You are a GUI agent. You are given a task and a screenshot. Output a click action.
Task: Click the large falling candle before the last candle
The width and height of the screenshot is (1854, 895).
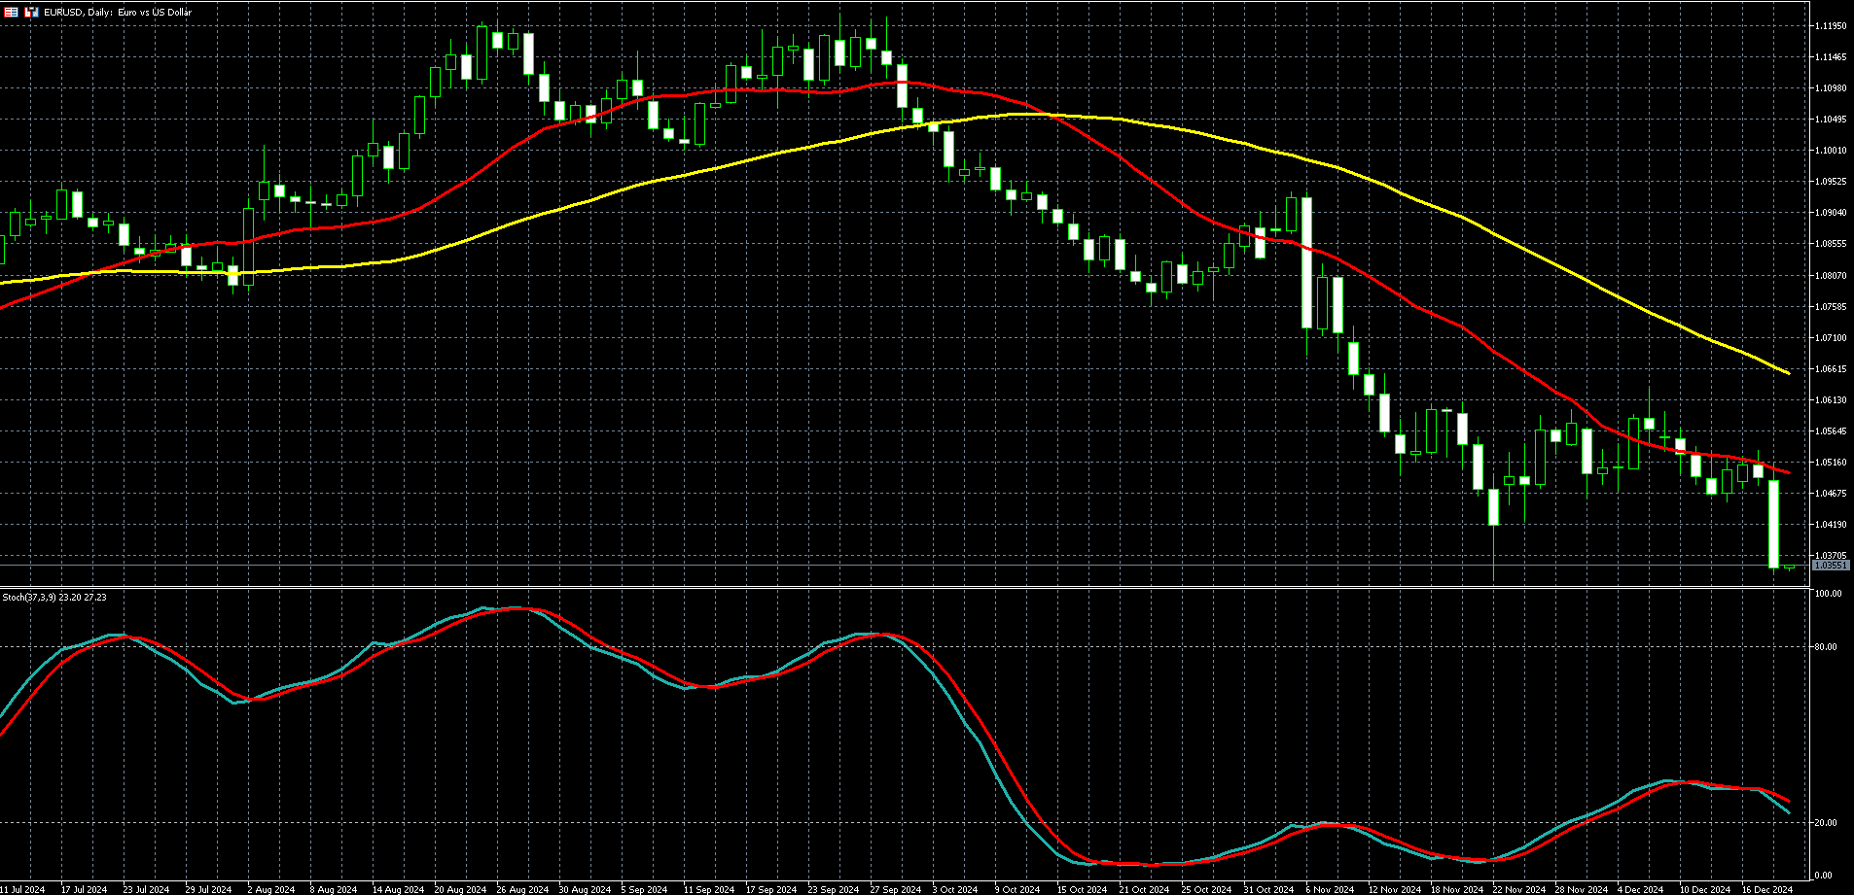[x=1773, y=525]
